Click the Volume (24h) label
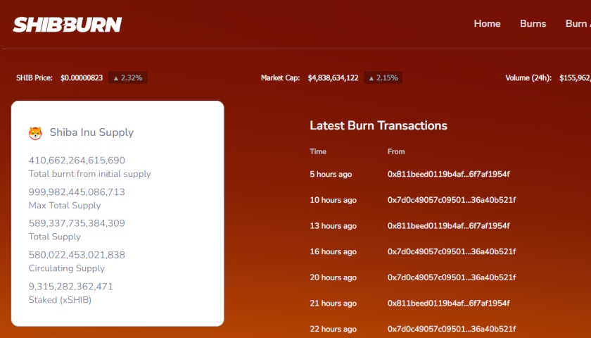This screenshot has height=338, width=591. (x=528, y=77)
